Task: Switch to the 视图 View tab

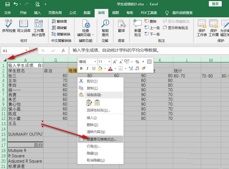Action: pyautogui.click(x=115, y=13)
